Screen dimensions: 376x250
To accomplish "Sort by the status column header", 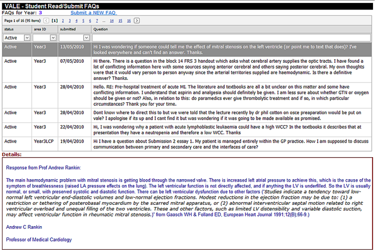I will pos(9,29).
